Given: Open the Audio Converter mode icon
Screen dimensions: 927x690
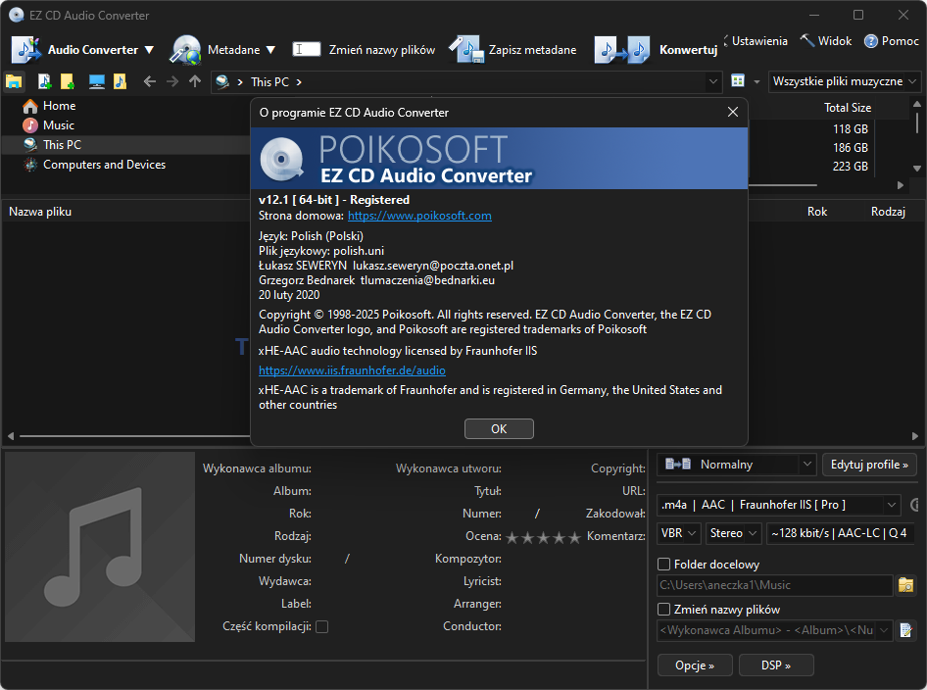Looking at the screenshot, I should 26,50.
